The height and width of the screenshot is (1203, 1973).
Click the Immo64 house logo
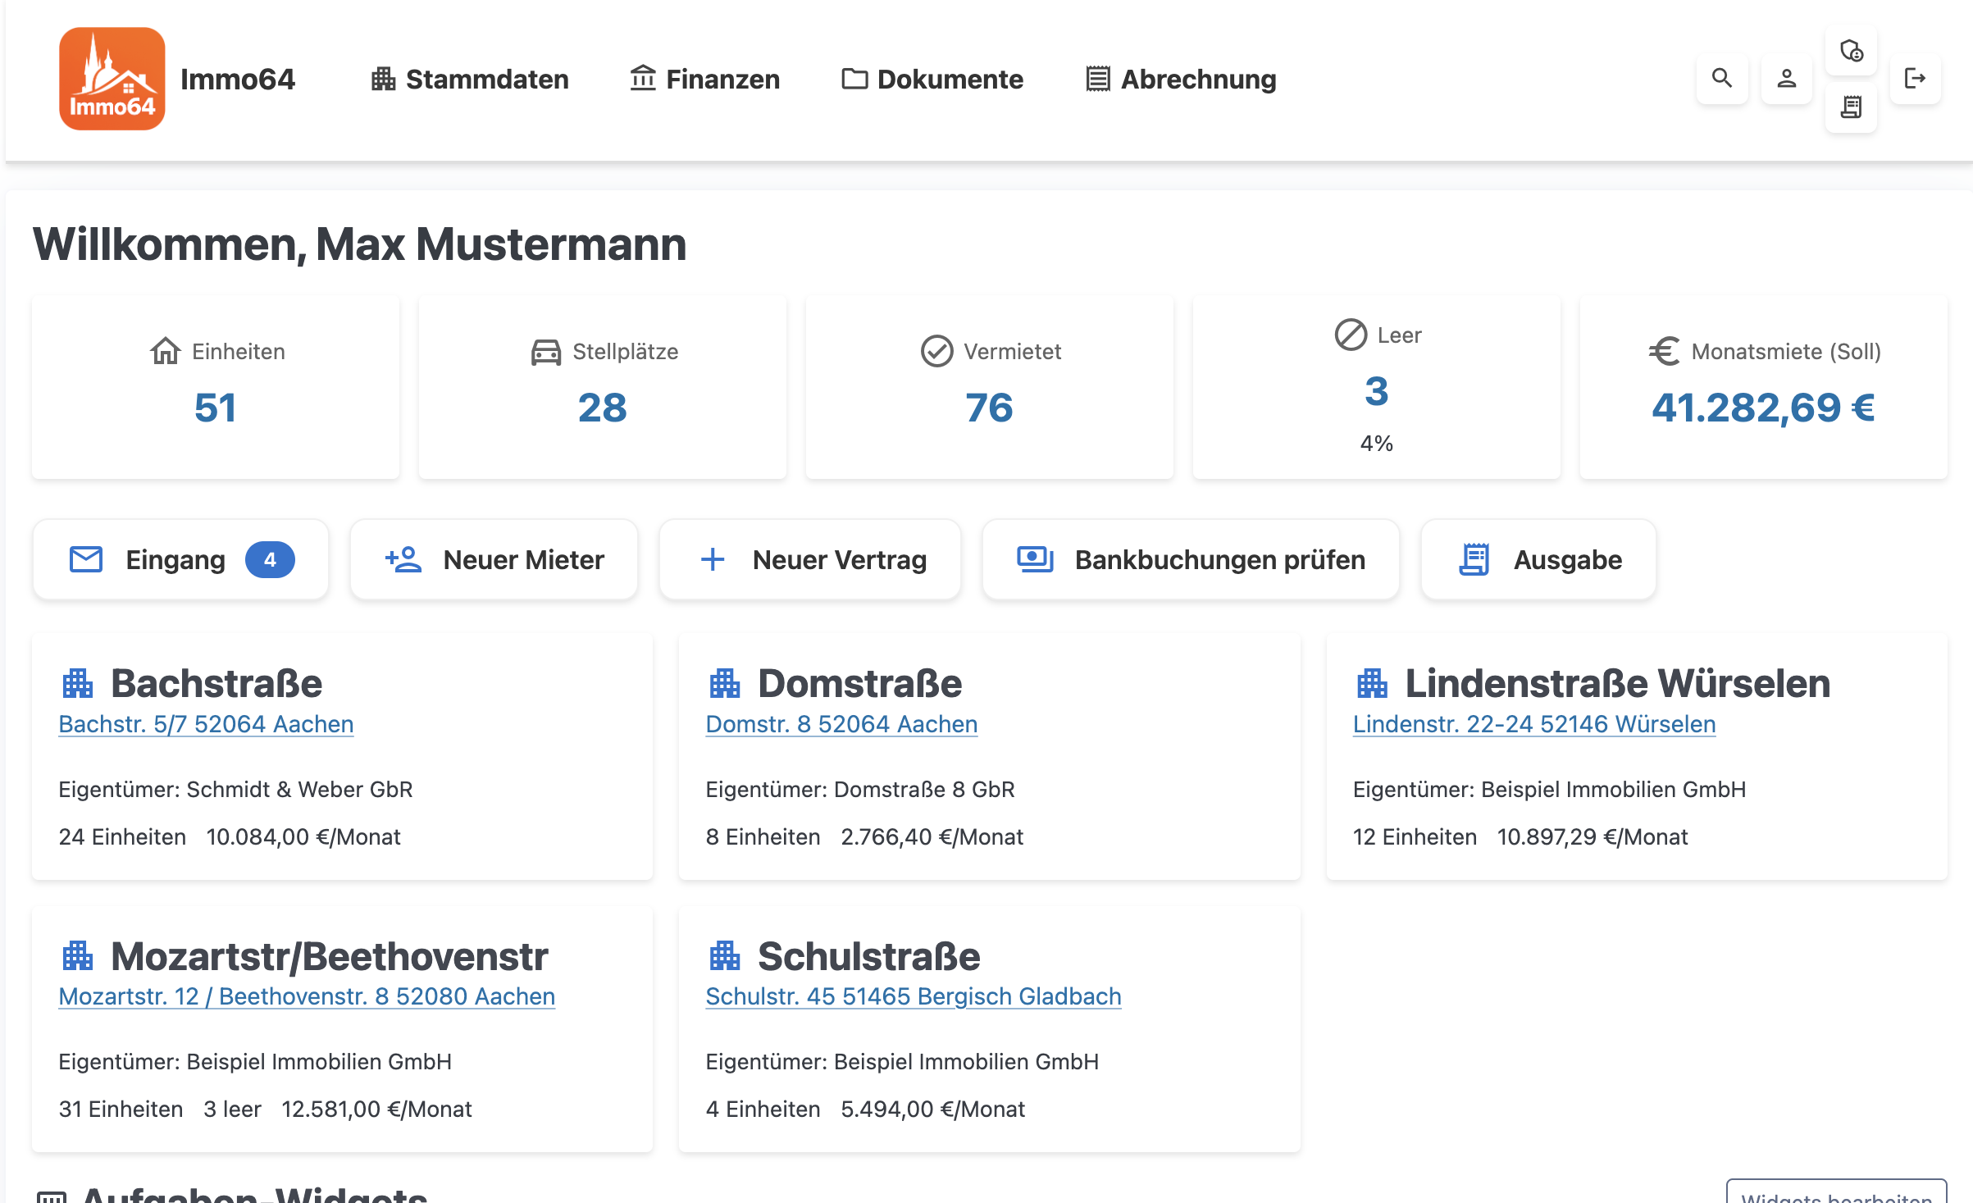(112, 79)
